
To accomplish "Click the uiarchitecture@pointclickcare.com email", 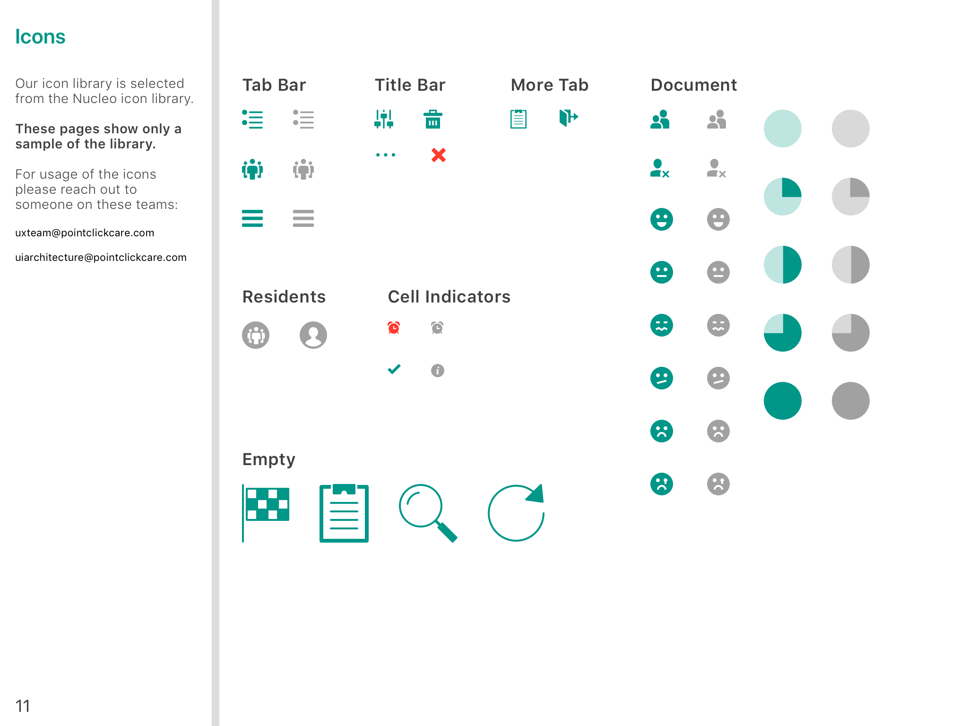I will (101, 258).
